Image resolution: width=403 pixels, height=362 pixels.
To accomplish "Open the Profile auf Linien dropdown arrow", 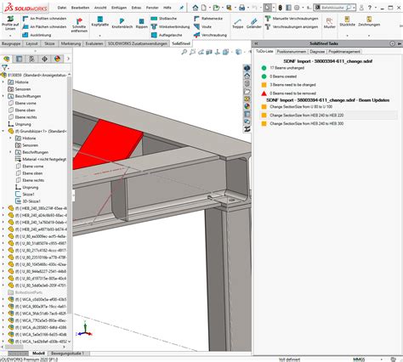I will coord(10,36).
